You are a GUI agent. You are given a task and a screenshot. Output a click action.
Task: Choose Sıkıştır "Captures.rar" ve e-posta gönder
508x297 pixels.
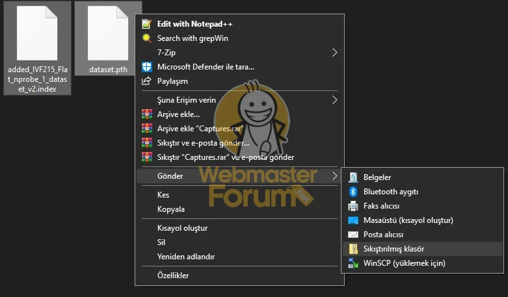(x=239, y=157)
